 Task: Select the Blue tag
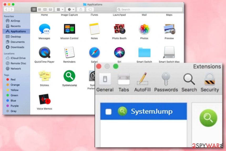(x=16, y=100)
